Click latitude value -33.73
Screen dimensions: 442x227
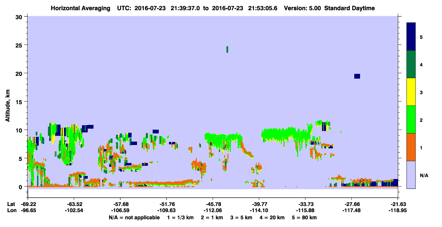click(x=305, y=204)
